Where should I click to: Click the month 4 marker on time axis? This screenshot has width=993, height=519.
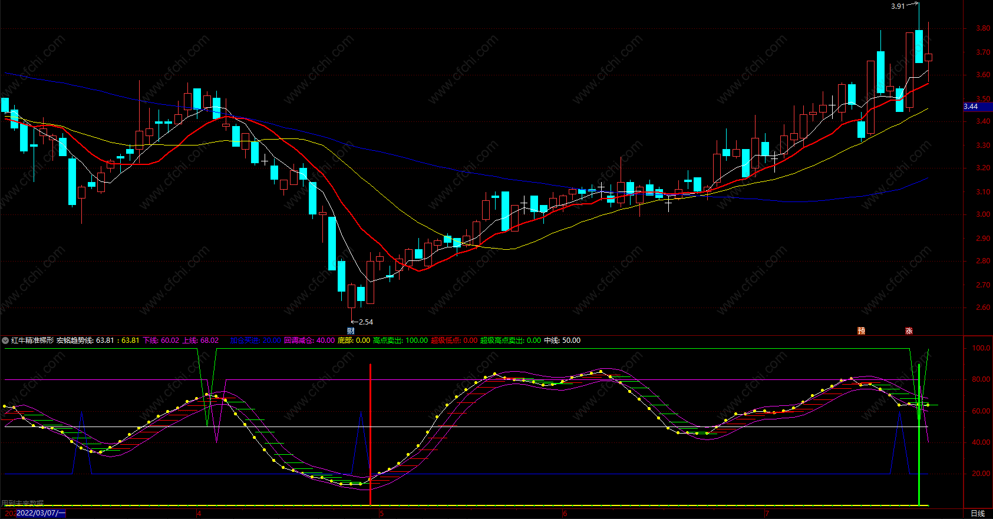coord(199,514)
